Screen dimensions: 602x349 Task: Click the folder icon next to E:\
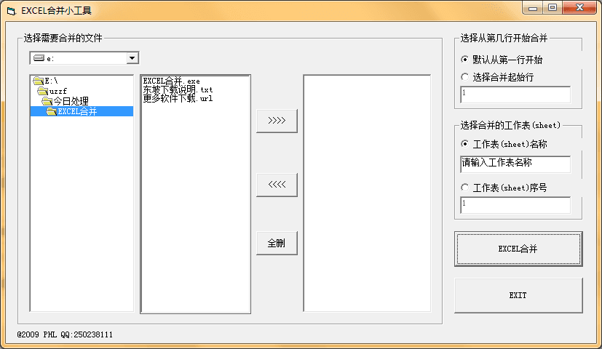(x=39, y=81)
